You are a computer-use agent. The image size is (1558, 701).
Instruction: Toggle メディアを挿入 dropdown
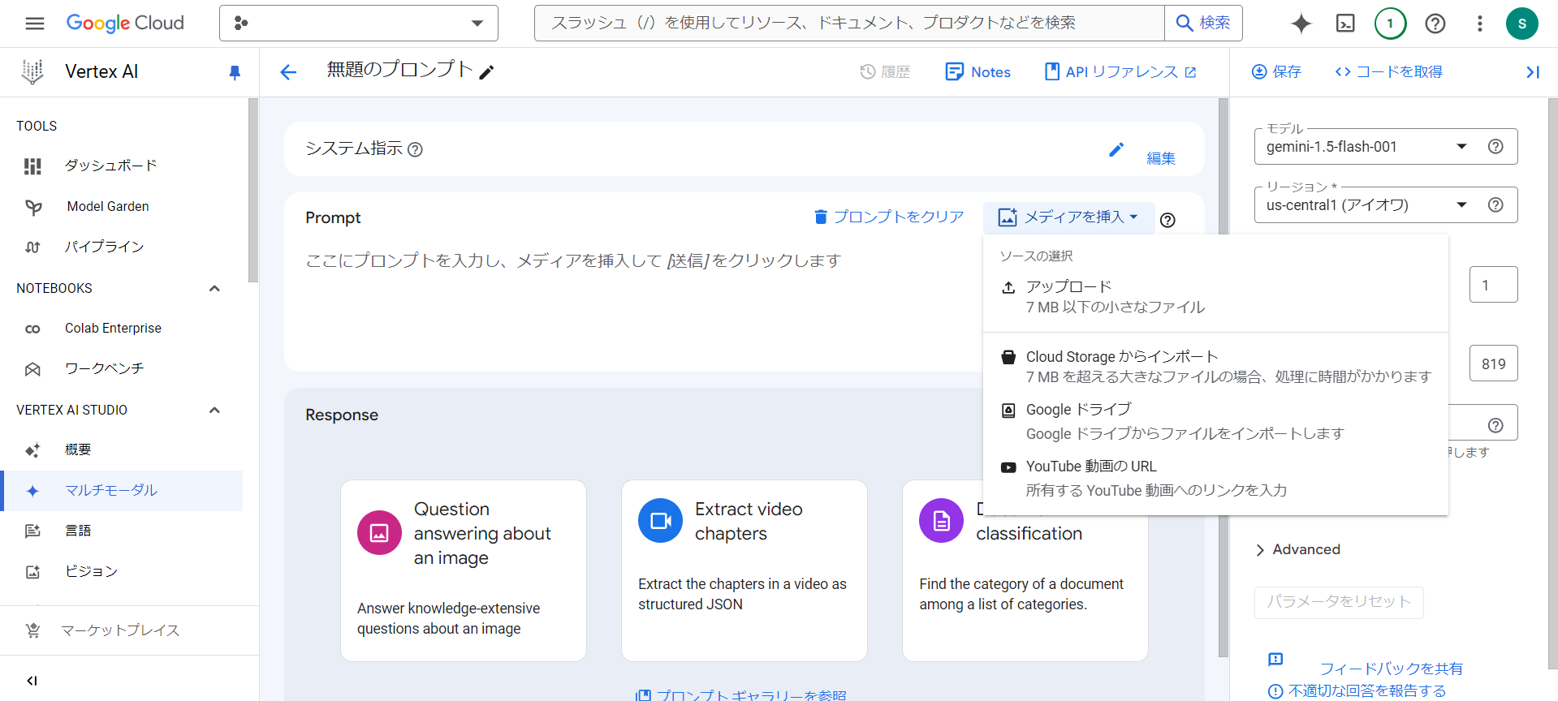click(1068, 217)
